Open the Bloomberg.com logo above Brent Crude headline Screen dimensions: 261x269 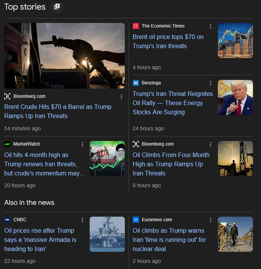pyautogui.click(x=7, y=96)
